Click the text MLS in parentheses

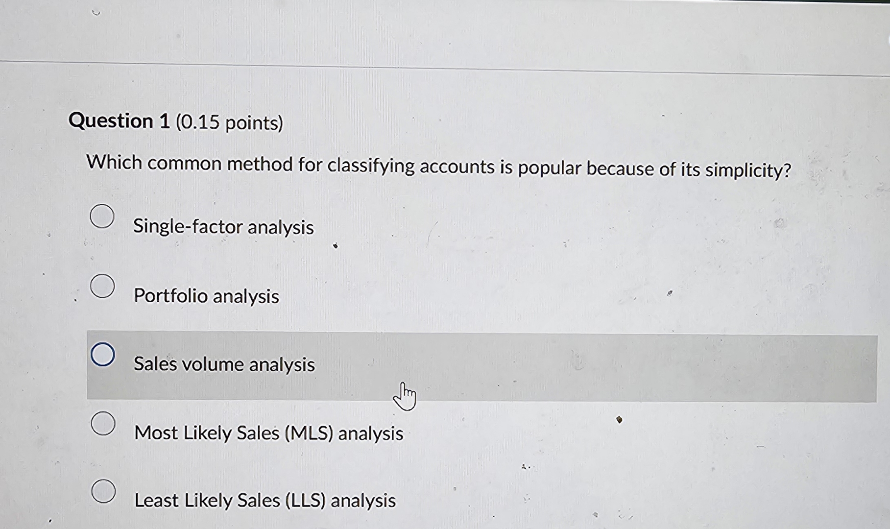point(309,433)
